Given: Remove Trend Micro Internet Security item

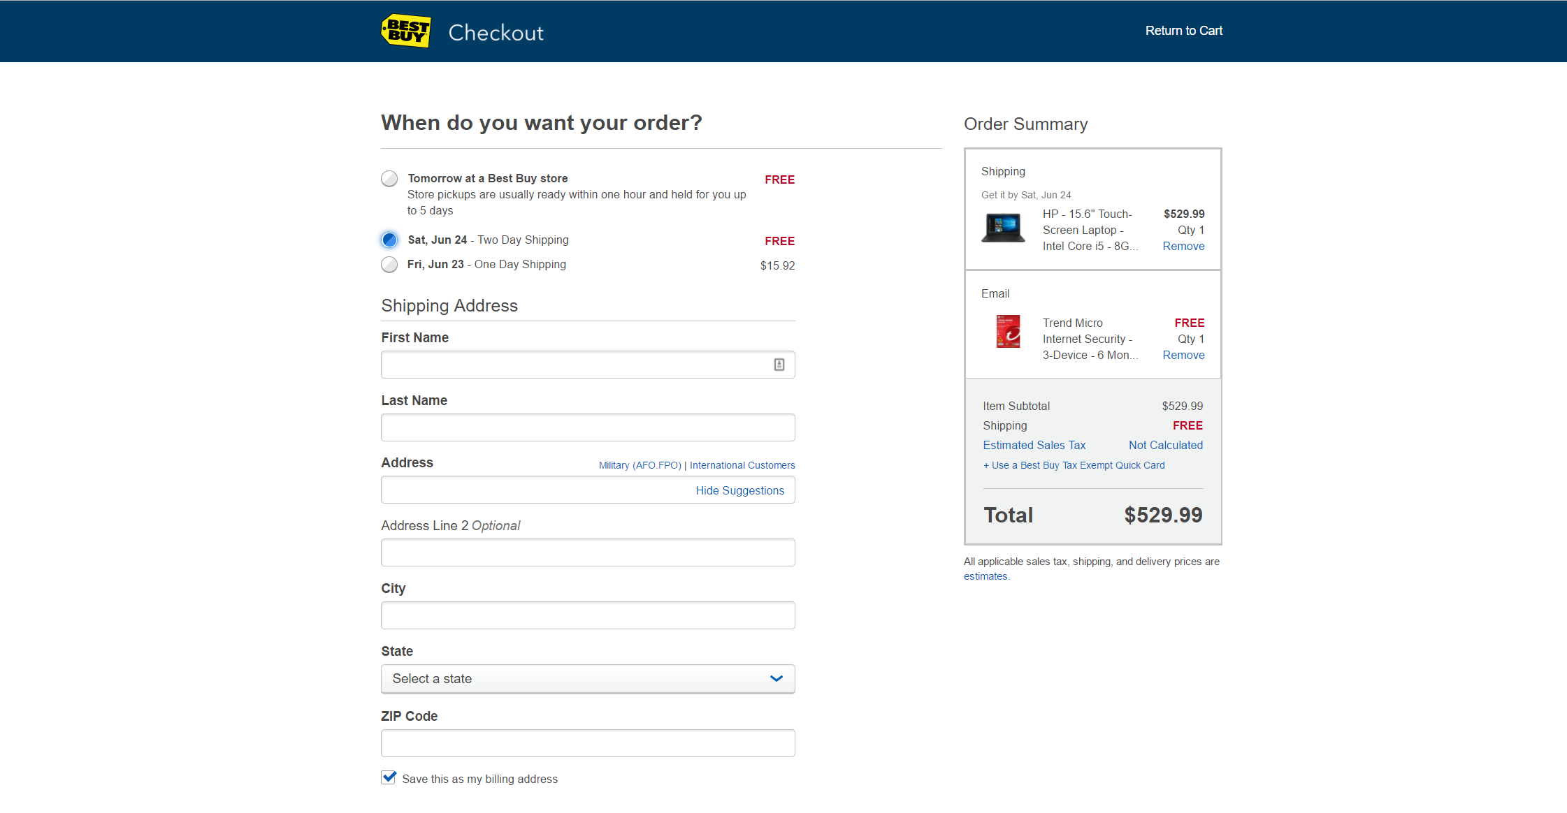Looking at the screenshot, I should tap(1183, 355).
